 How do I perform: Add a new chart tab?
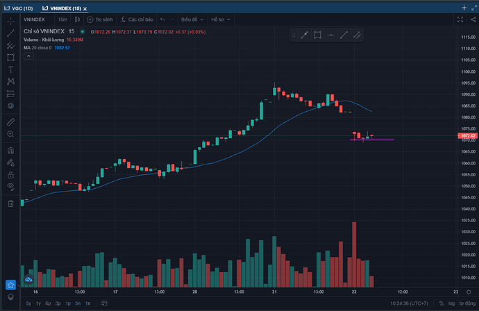464,8
